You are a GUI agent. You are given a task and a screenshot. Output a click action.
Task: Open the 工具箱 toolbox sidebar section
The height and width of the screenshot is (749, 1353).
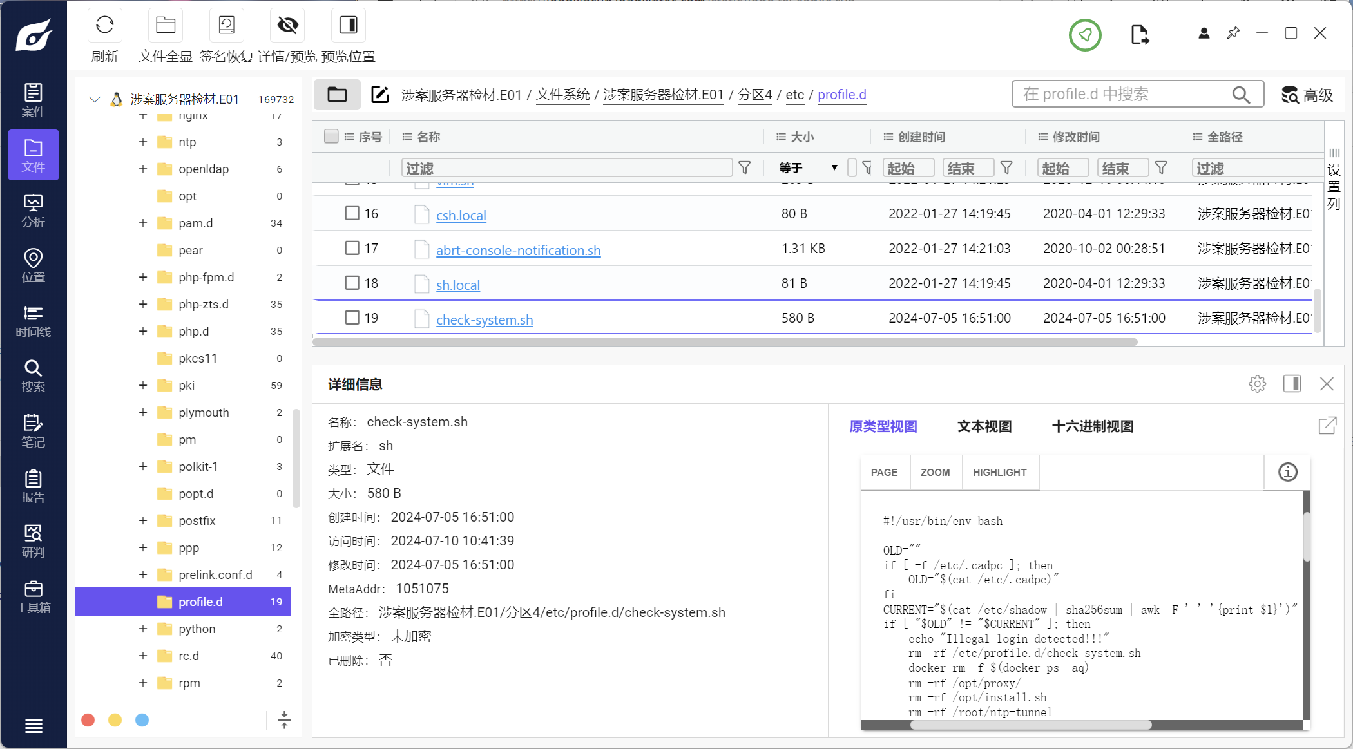34,596
